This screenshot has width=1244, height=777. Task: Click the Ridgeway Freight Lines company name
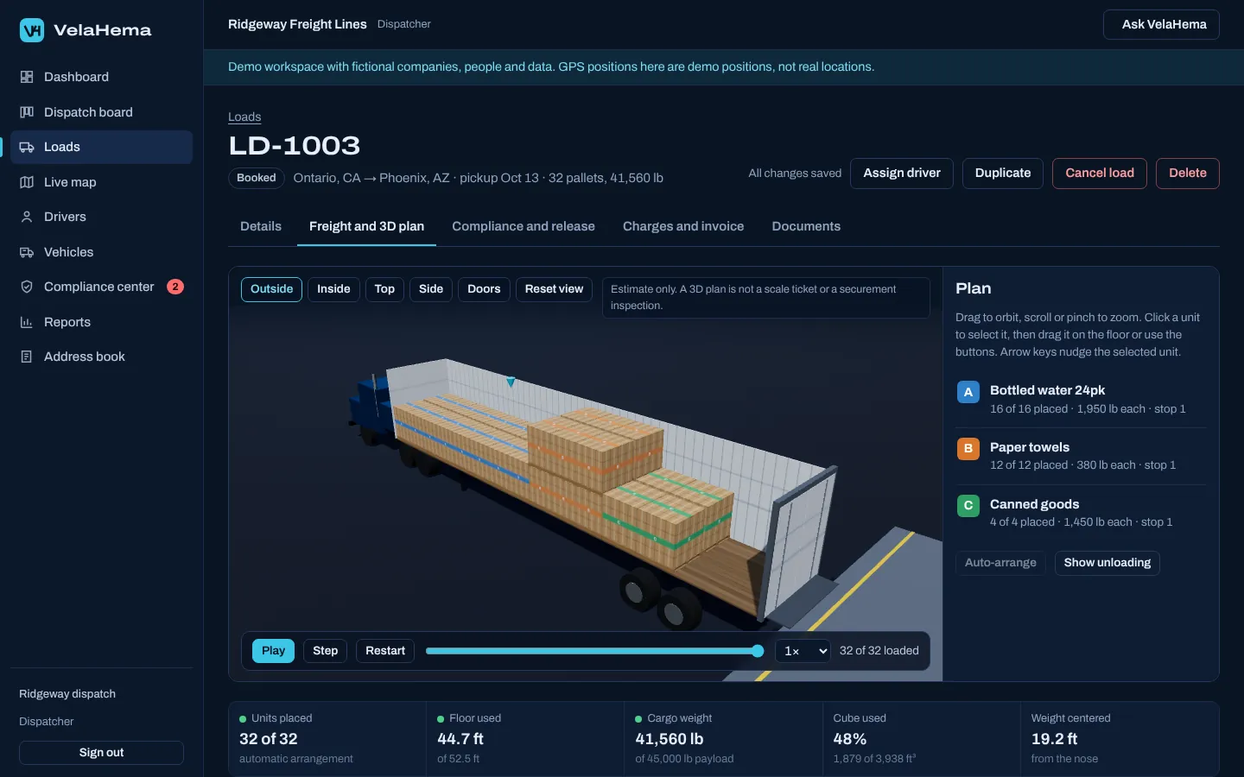coord(297,24)
